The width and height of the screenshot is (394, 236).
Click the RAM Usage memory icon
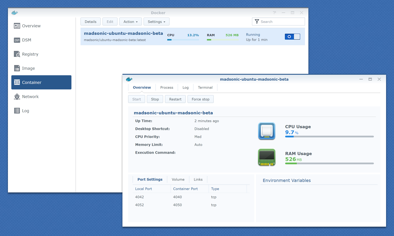267,157
